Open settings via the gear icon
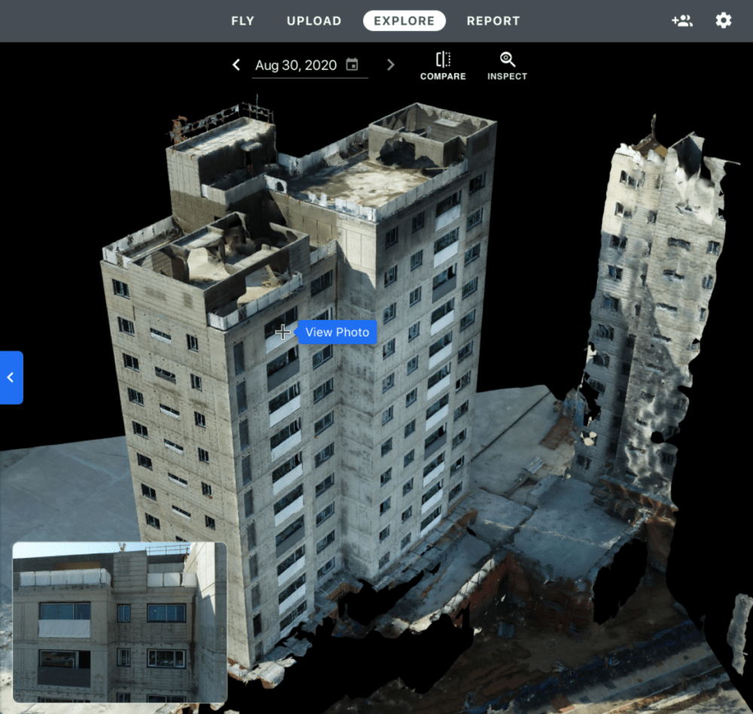 (x=723, y=20)
